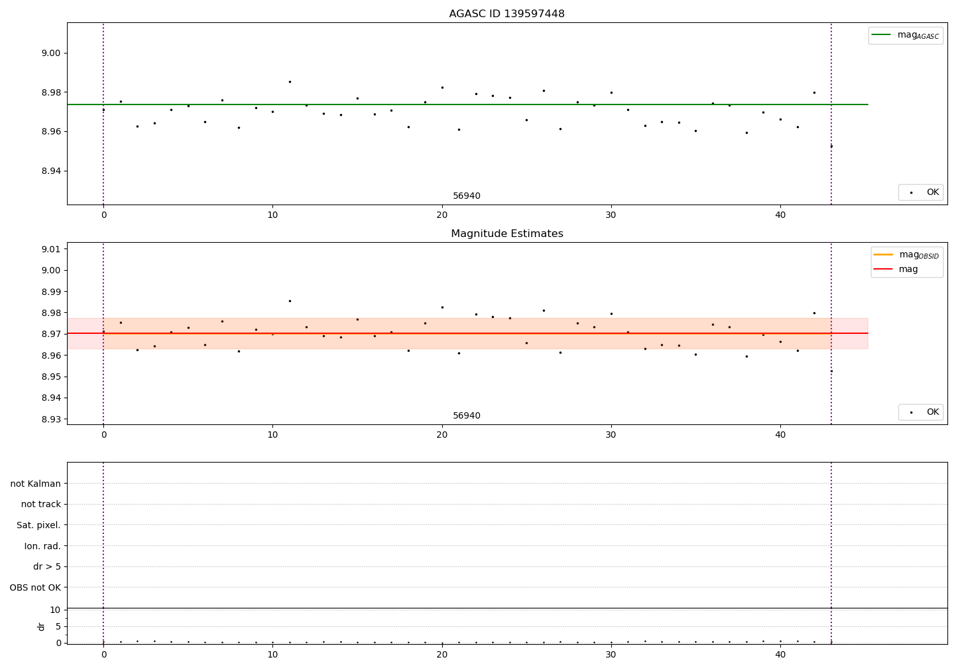Click the 'not Kalman' row label
This screenshot has width=957, height=669.
[36, 484]
